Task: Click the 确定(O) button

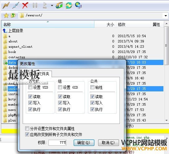Action: 84,143
